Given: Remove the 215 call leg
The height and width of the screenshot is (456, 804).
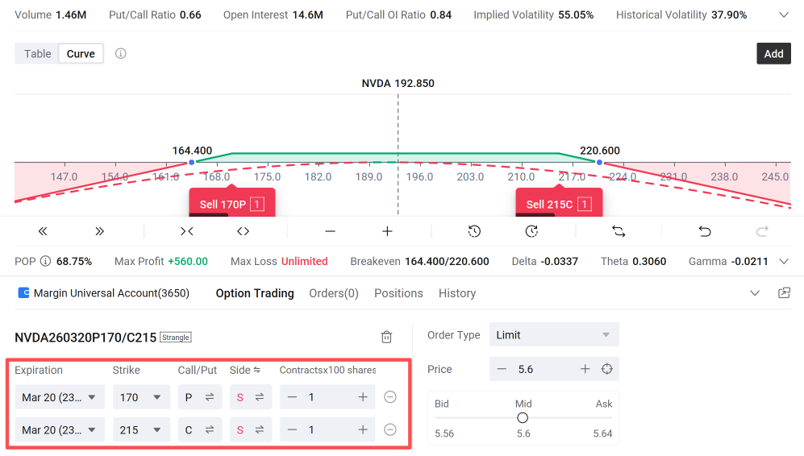Looking at the screenshot, I should [x=390, y=429].
